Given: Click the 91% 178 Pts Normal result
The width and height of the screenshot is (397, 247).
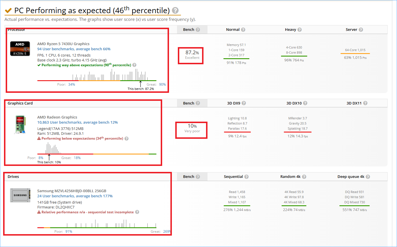Looking at the screenshot, I should point(236,63).
